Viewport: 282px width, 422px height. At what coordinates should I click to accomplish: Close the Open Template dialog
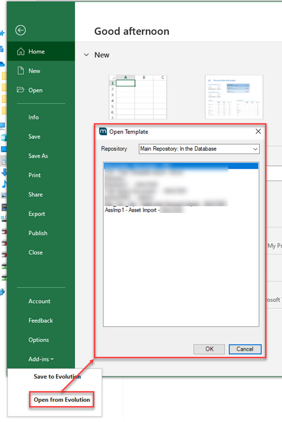(x=258, y=132)
